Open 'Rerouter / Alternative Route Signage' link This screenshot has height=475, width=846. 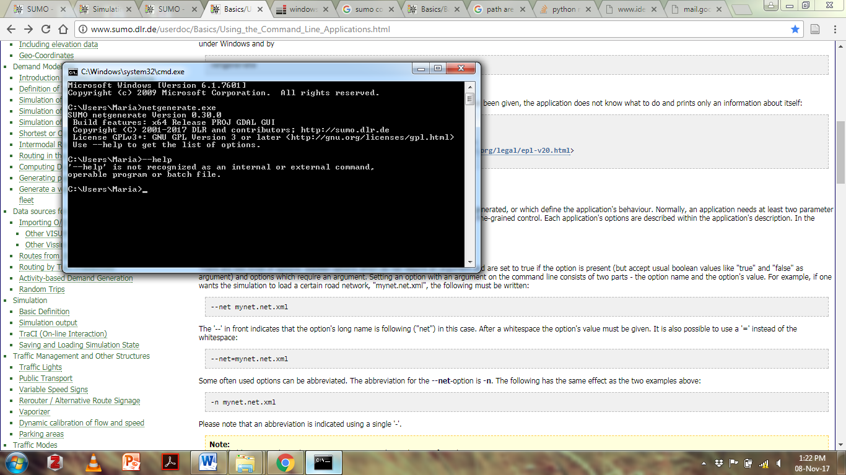pyautogui.click(x=79, y=401)
